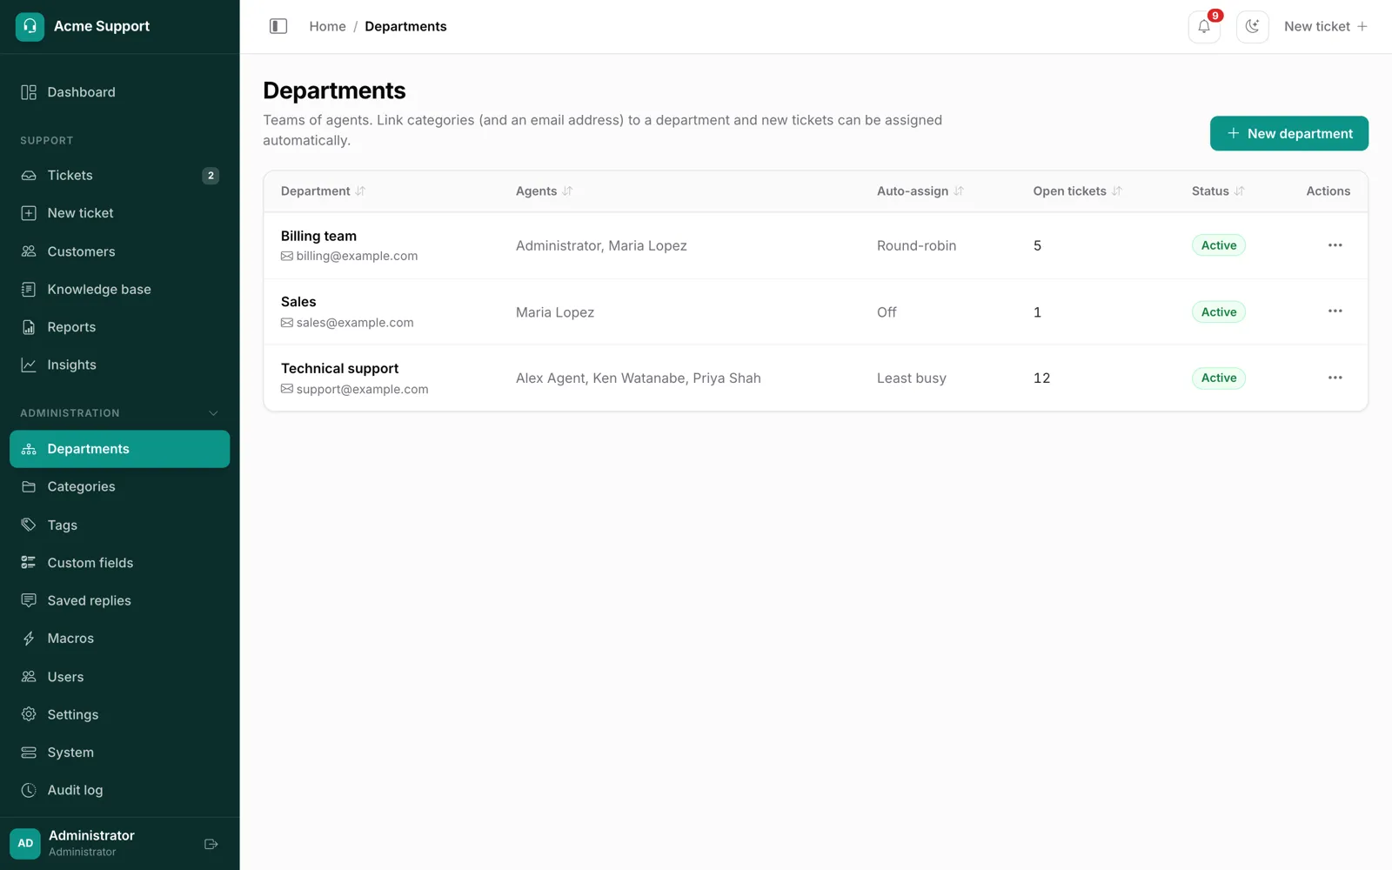Viewport: 1392px width, 870px height.
Task: Click sales@example.com email text
Action: (355, 323)
